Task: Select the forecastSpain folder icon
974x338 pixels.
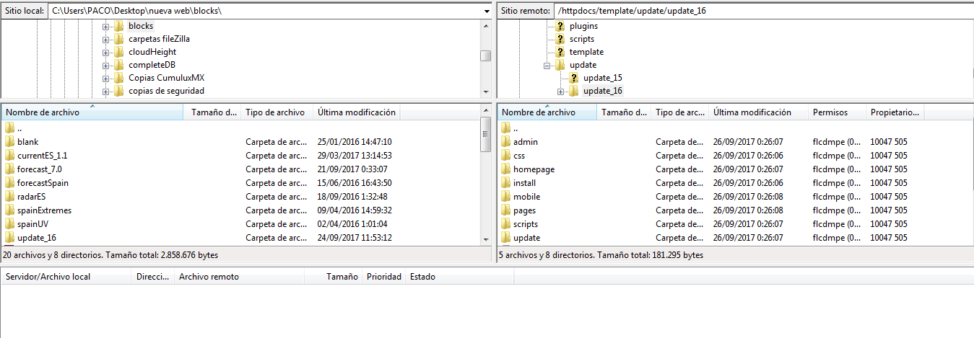Action: 9,183
